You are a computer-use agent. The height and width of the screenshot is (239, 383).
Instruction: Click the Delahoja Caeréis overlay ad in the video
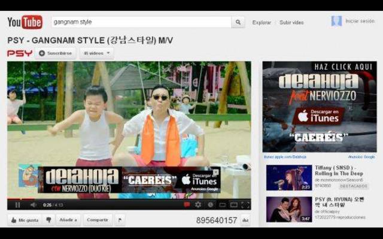[129, 180]
